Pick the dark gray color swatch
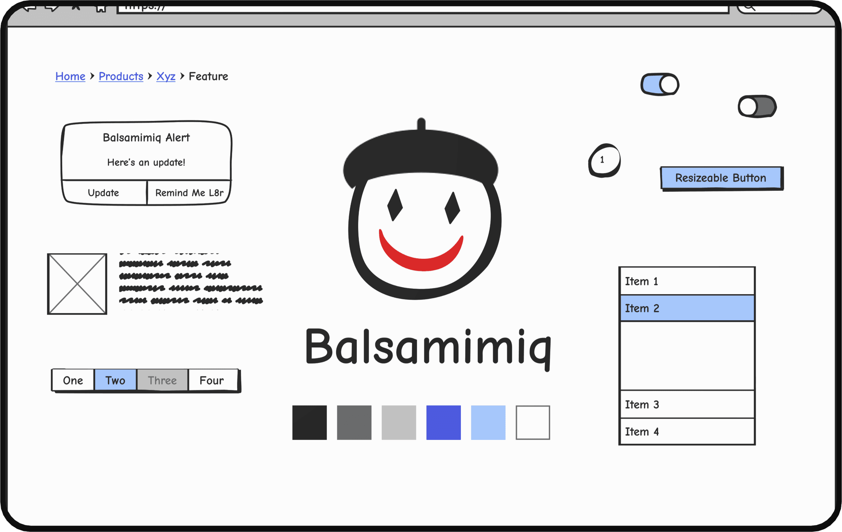Screen dimensions: 842x532 [x=354, y=422]
